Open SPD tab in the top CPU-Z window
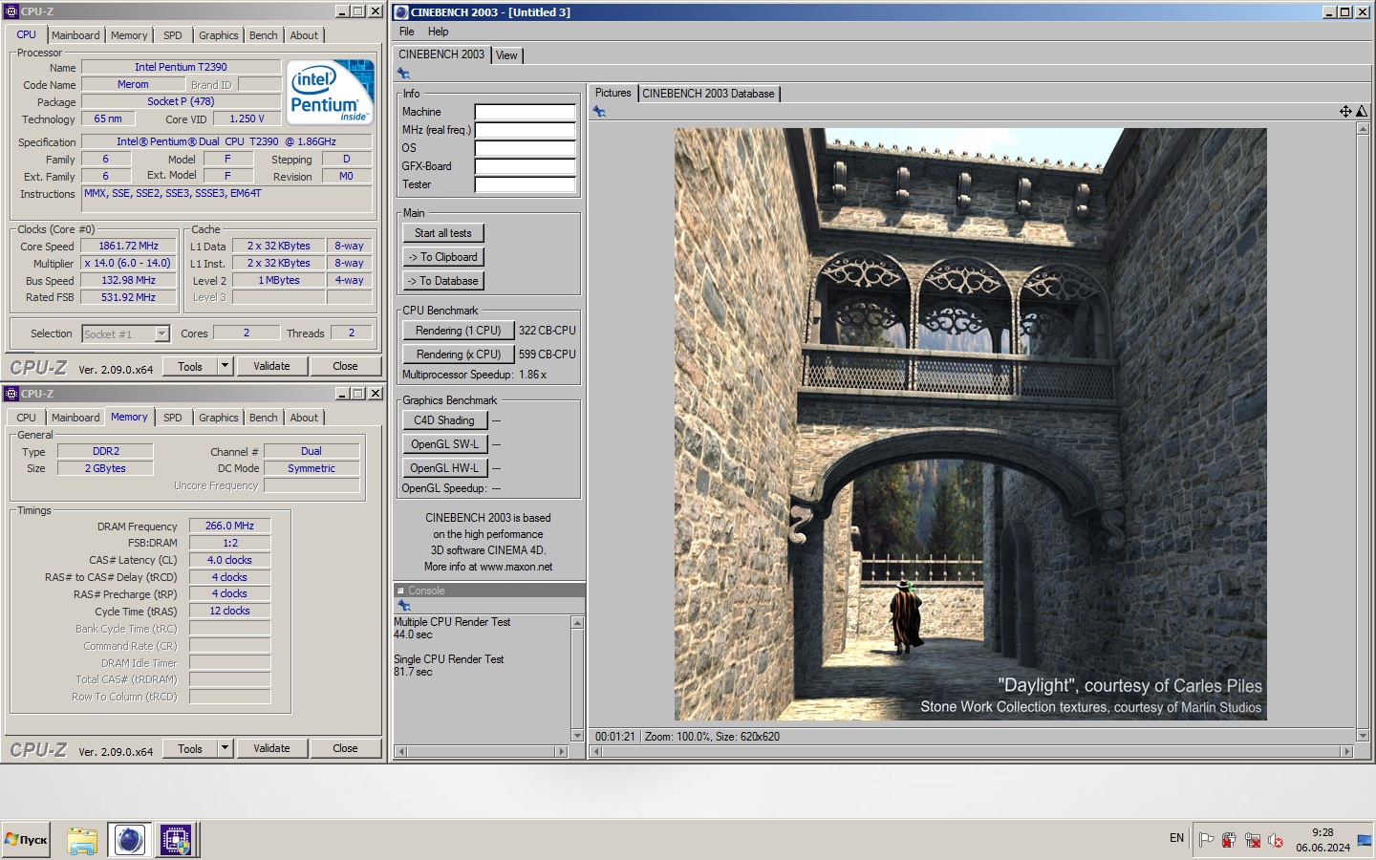Image resolution: width=1376 pixels, height=860 pixels. tap(172, 35)
